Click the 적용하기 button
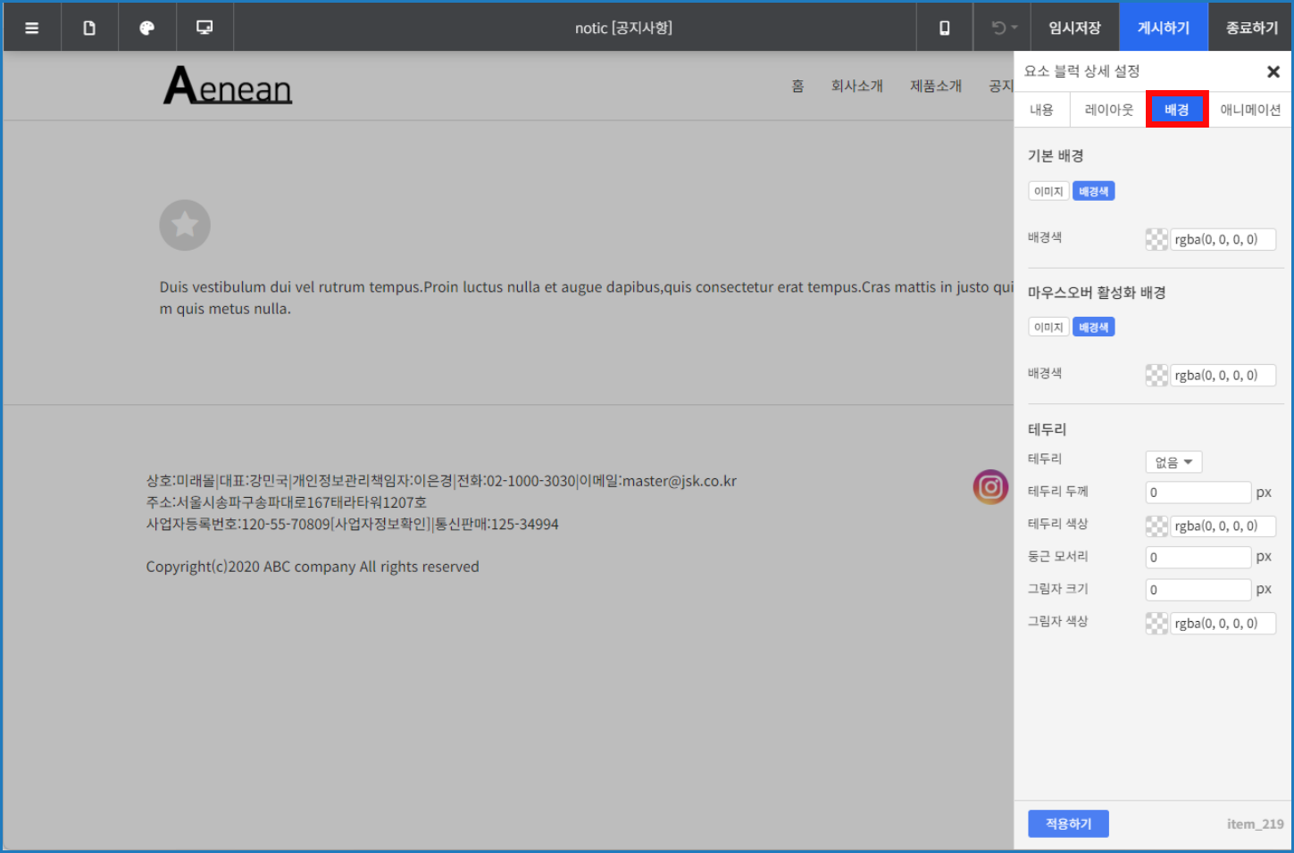Viewport: 1294px width, 853px height. click(1068, 824)
